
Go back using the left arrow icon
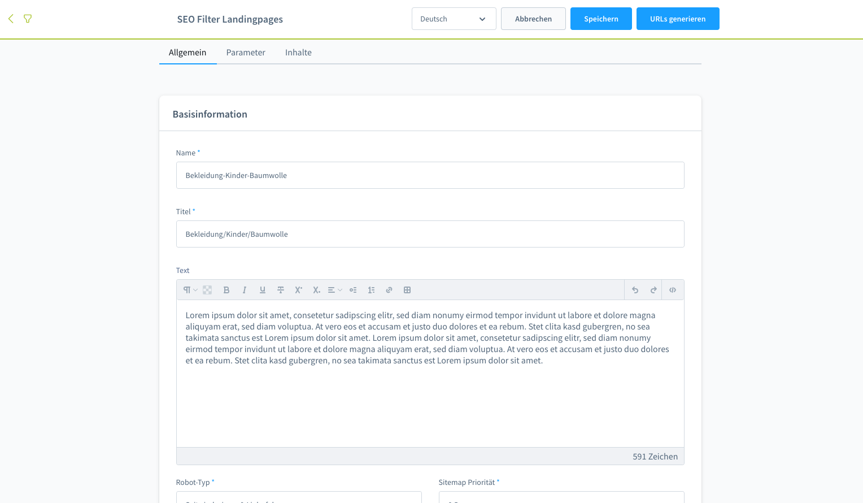pos(11,19)
